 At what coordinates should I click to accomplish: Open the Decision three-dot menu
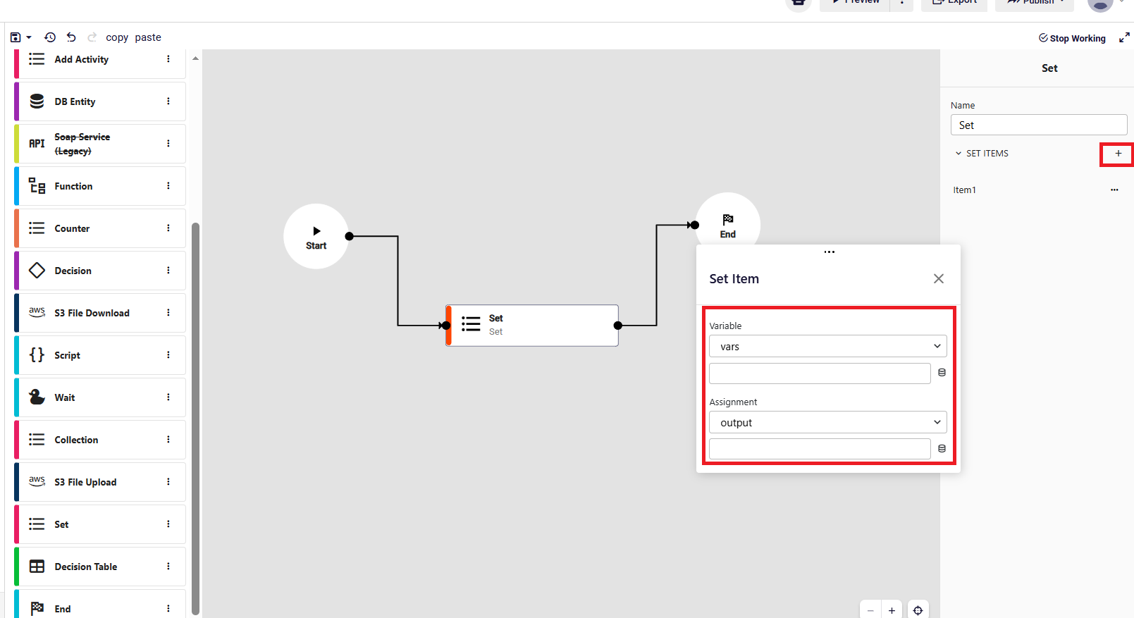pyautogui.click(x=168, y=271)
